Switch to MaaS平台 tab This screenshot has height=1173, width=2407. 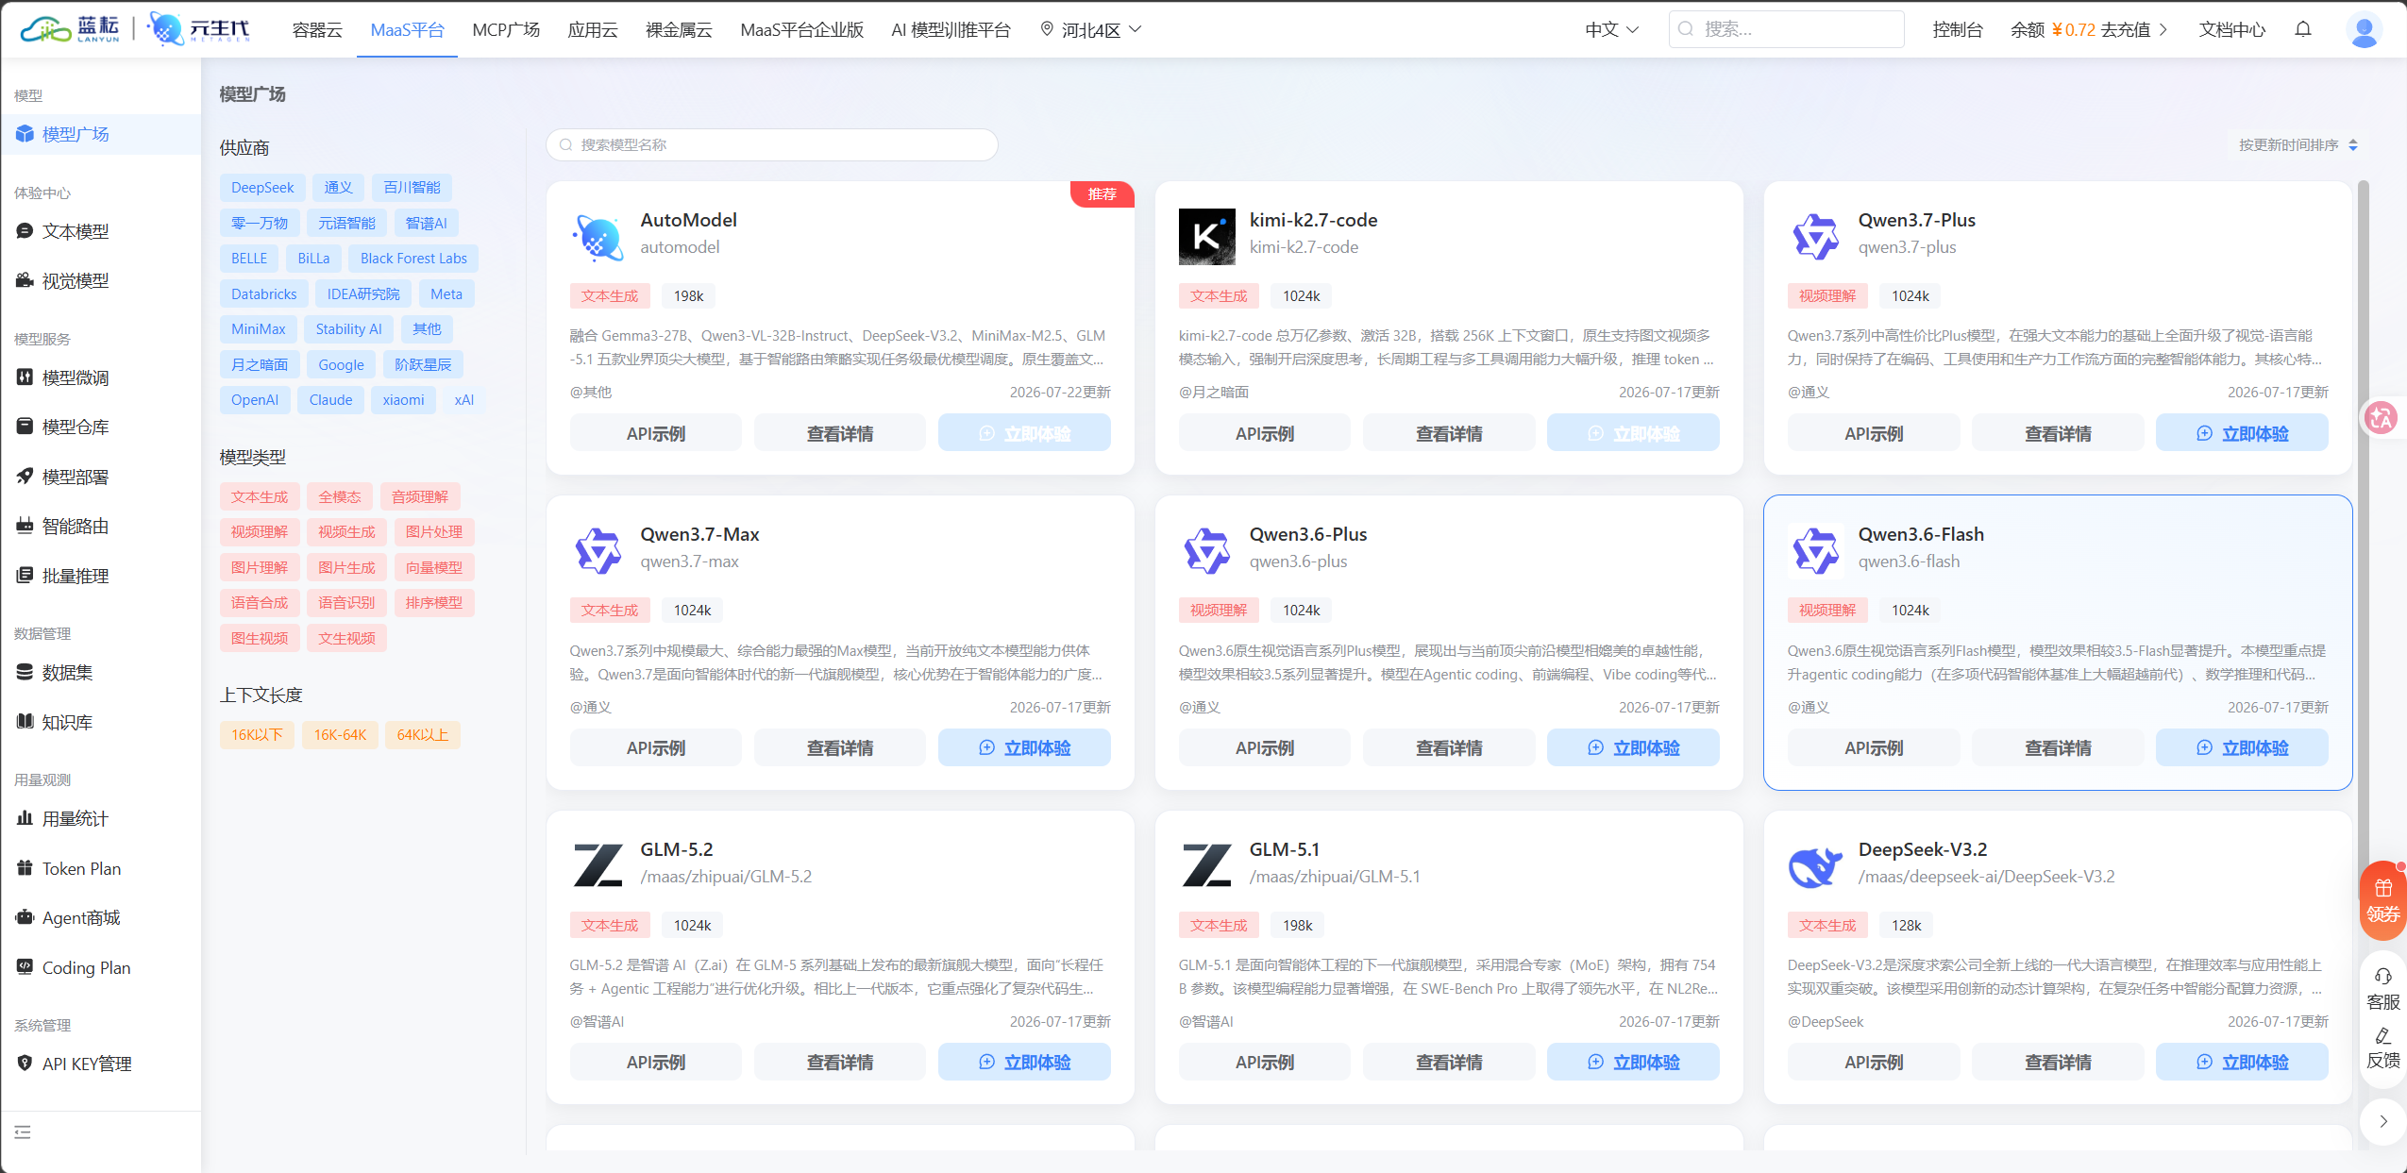(x=407, y=29)
